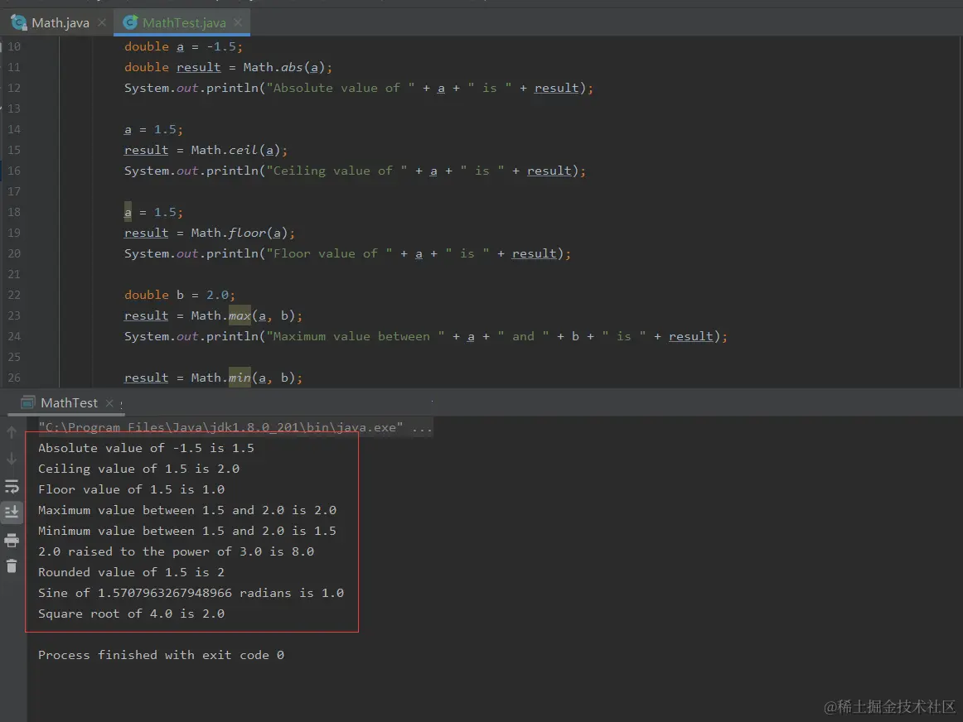Image resolution: width=963 pixels, height=722 pixels.
Task: Click the down arrow in run toolbar
Action: point(12,459)
